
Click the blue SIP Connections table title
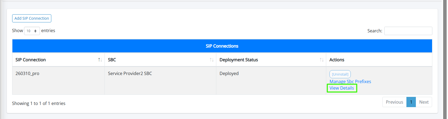click(222, 46)
